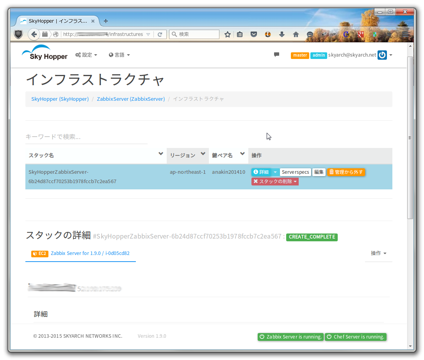Click the Sky Hopper logo

point(45,52)
